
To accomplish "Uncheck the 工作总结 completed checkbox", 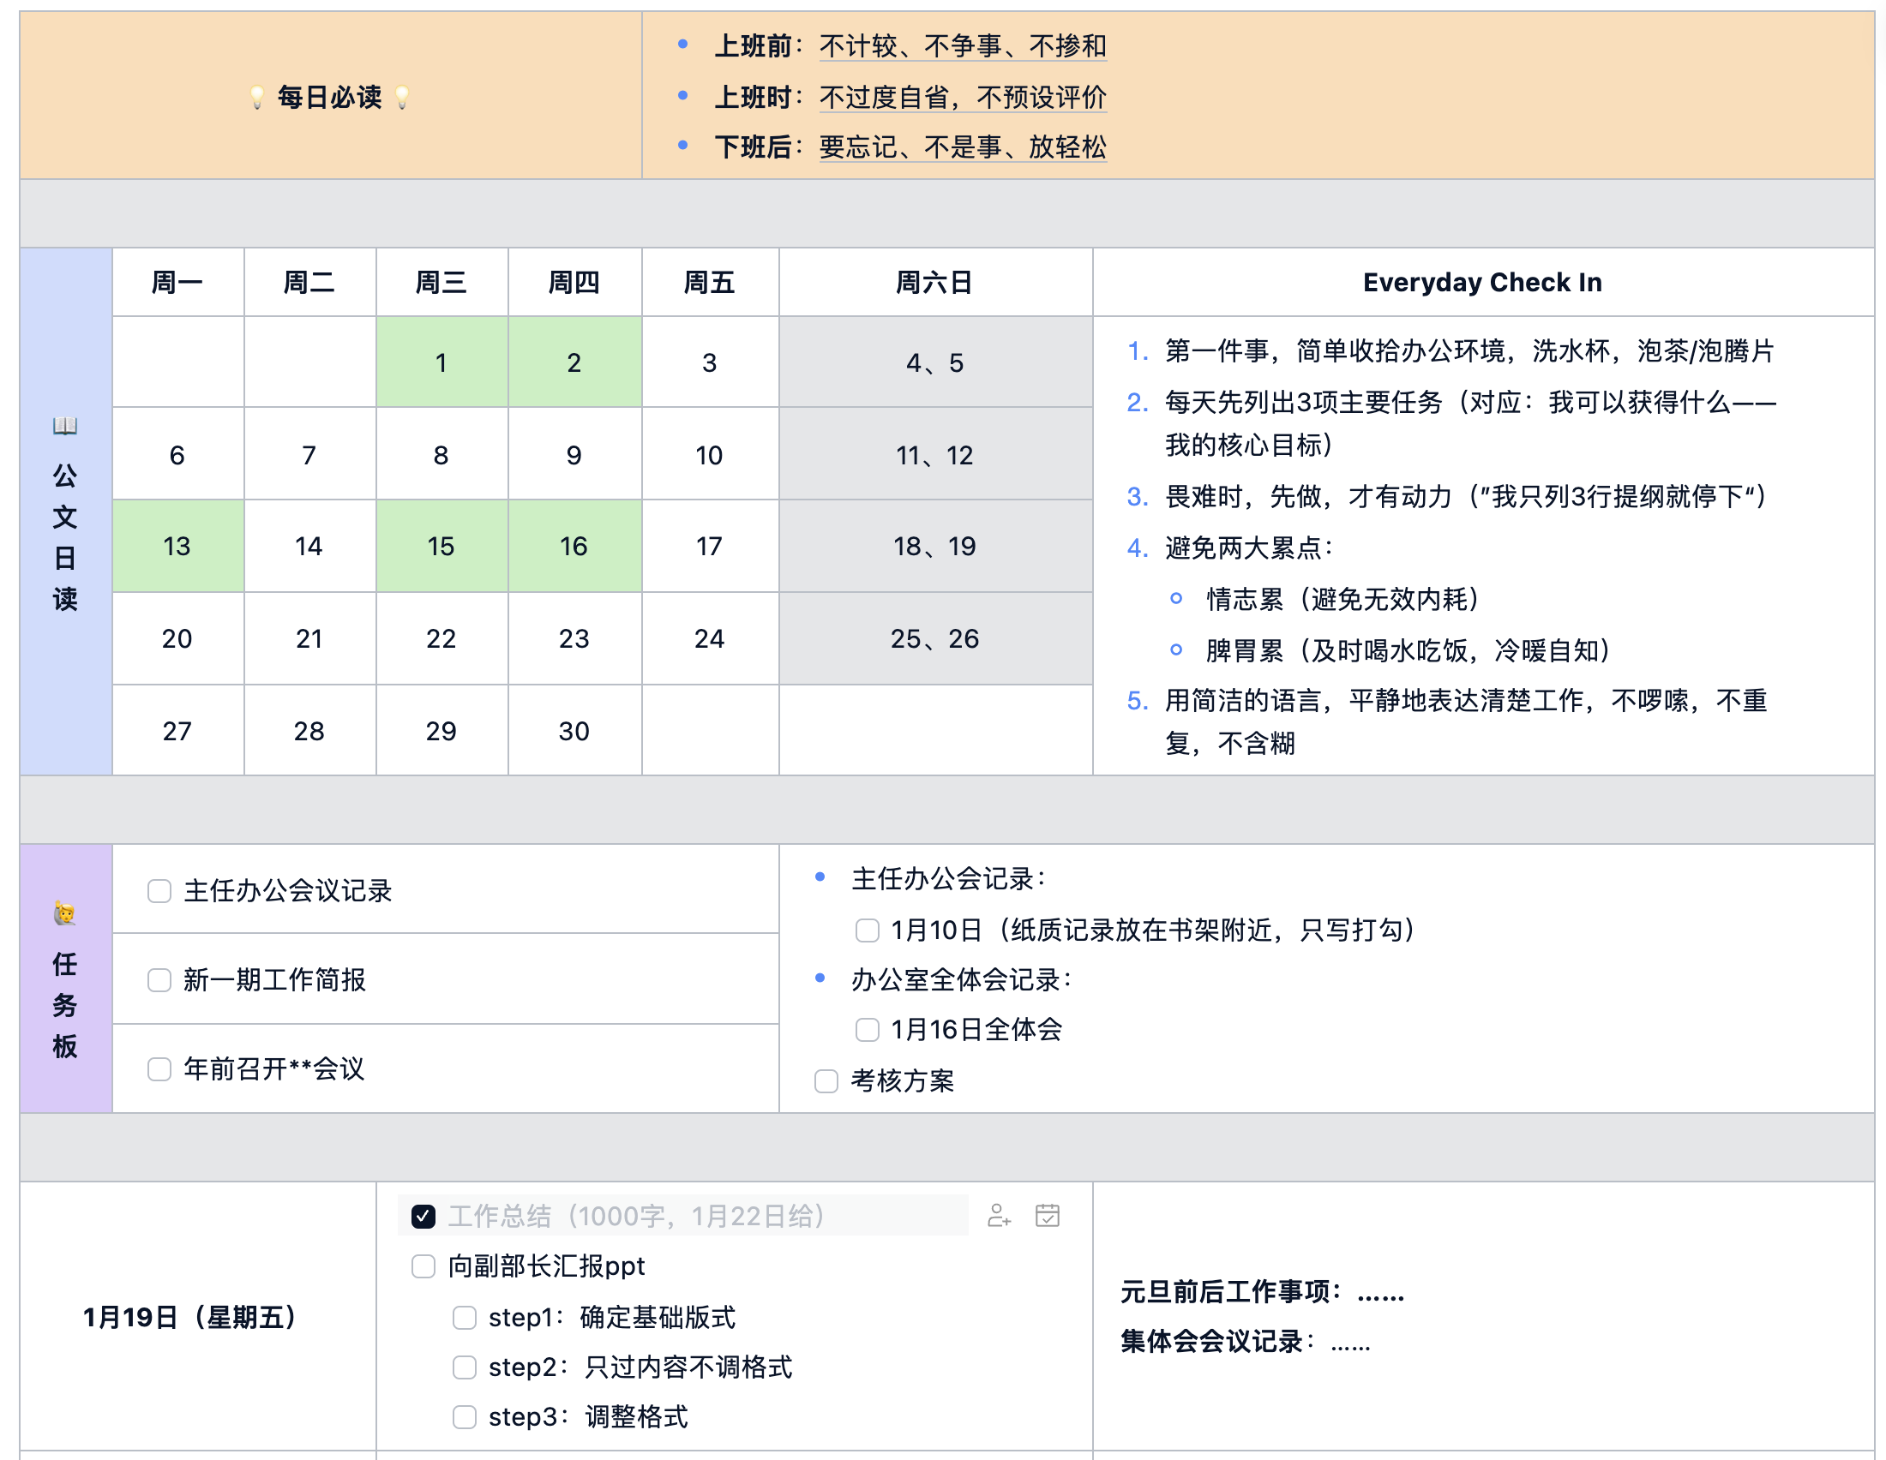I will point(423,1217).
